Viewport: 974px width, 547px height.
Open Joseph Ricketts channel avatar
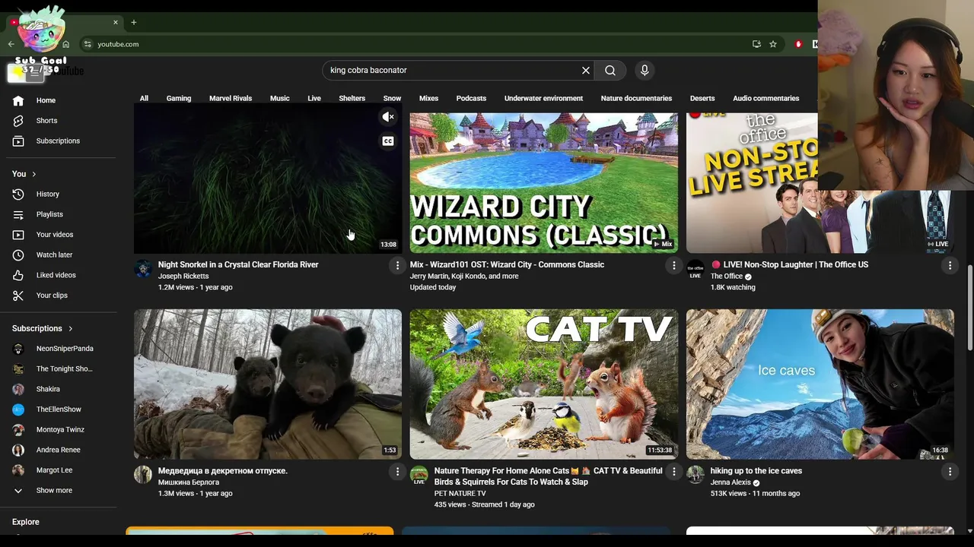point(143,269)
